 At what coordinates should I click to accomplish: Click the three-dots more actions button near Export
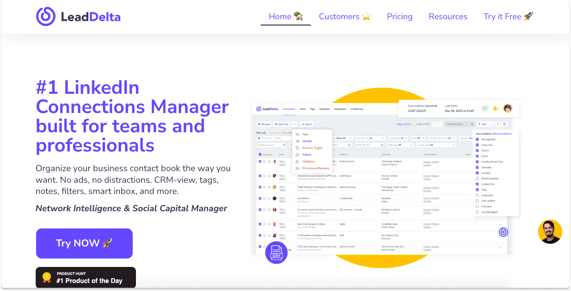294,124
